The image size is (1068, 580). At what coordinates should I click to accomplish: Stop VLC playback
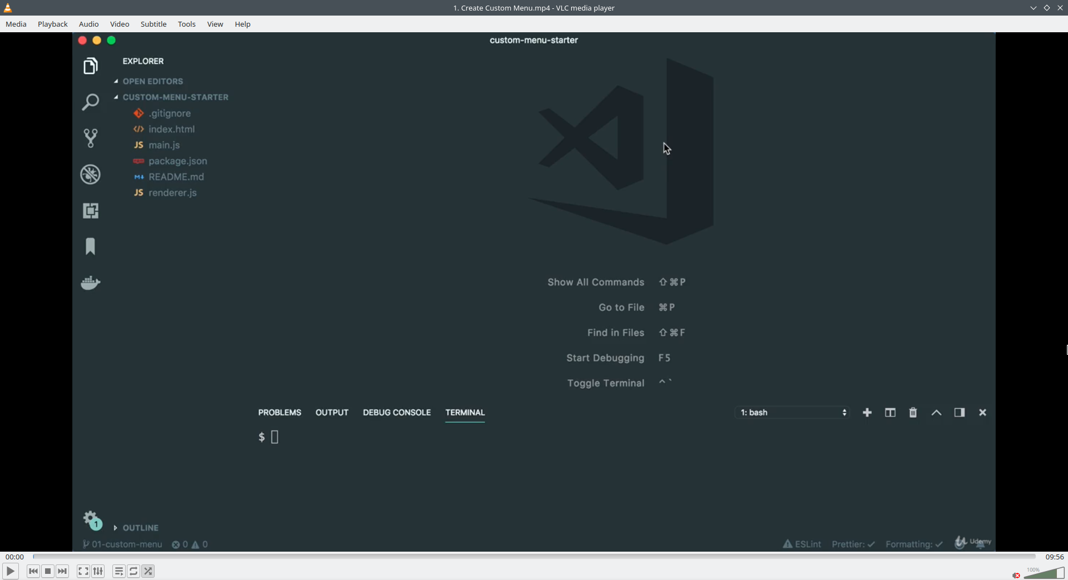tap(48, 571)
